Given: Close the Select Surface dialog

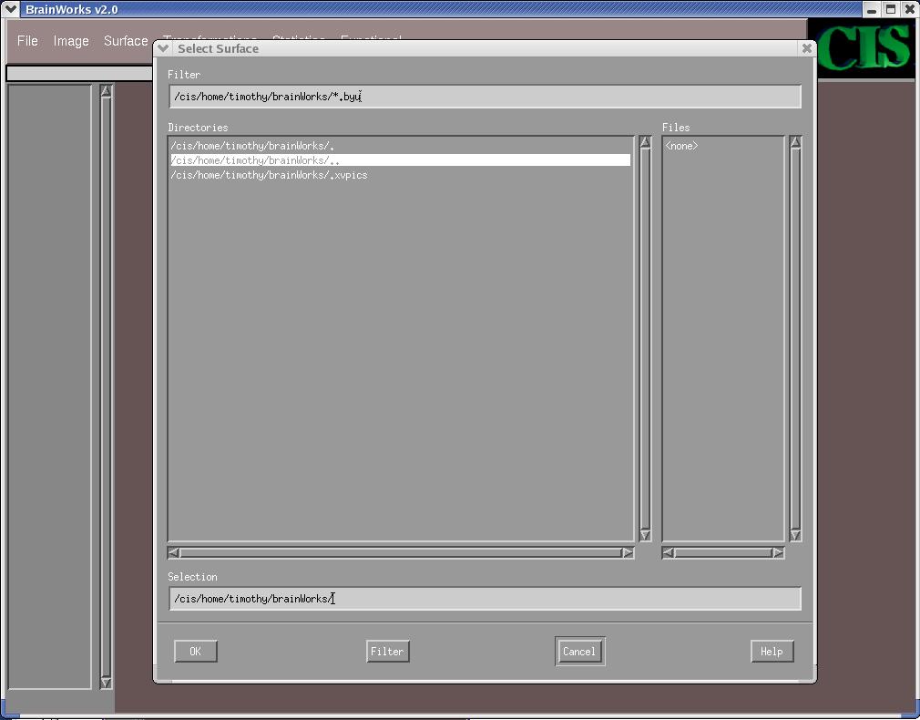Looking at the screenshot, I should coord(807,48).
